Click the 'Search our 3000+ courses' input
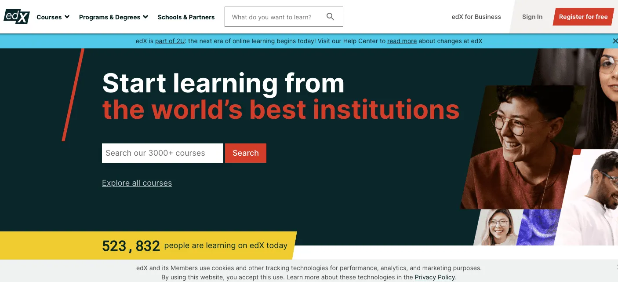Screen dimensions: 618x282 162,153
